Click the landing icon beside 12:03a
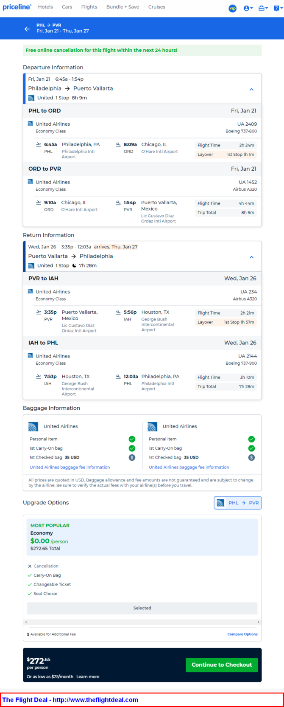284x707 pixels. pos(118,376)
